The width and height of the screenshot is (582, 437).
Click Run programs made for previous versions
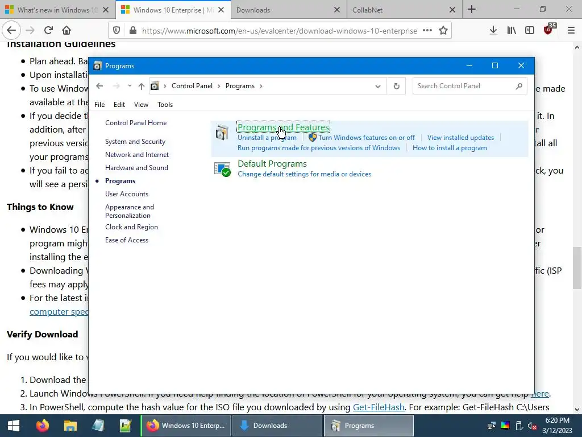319,148
